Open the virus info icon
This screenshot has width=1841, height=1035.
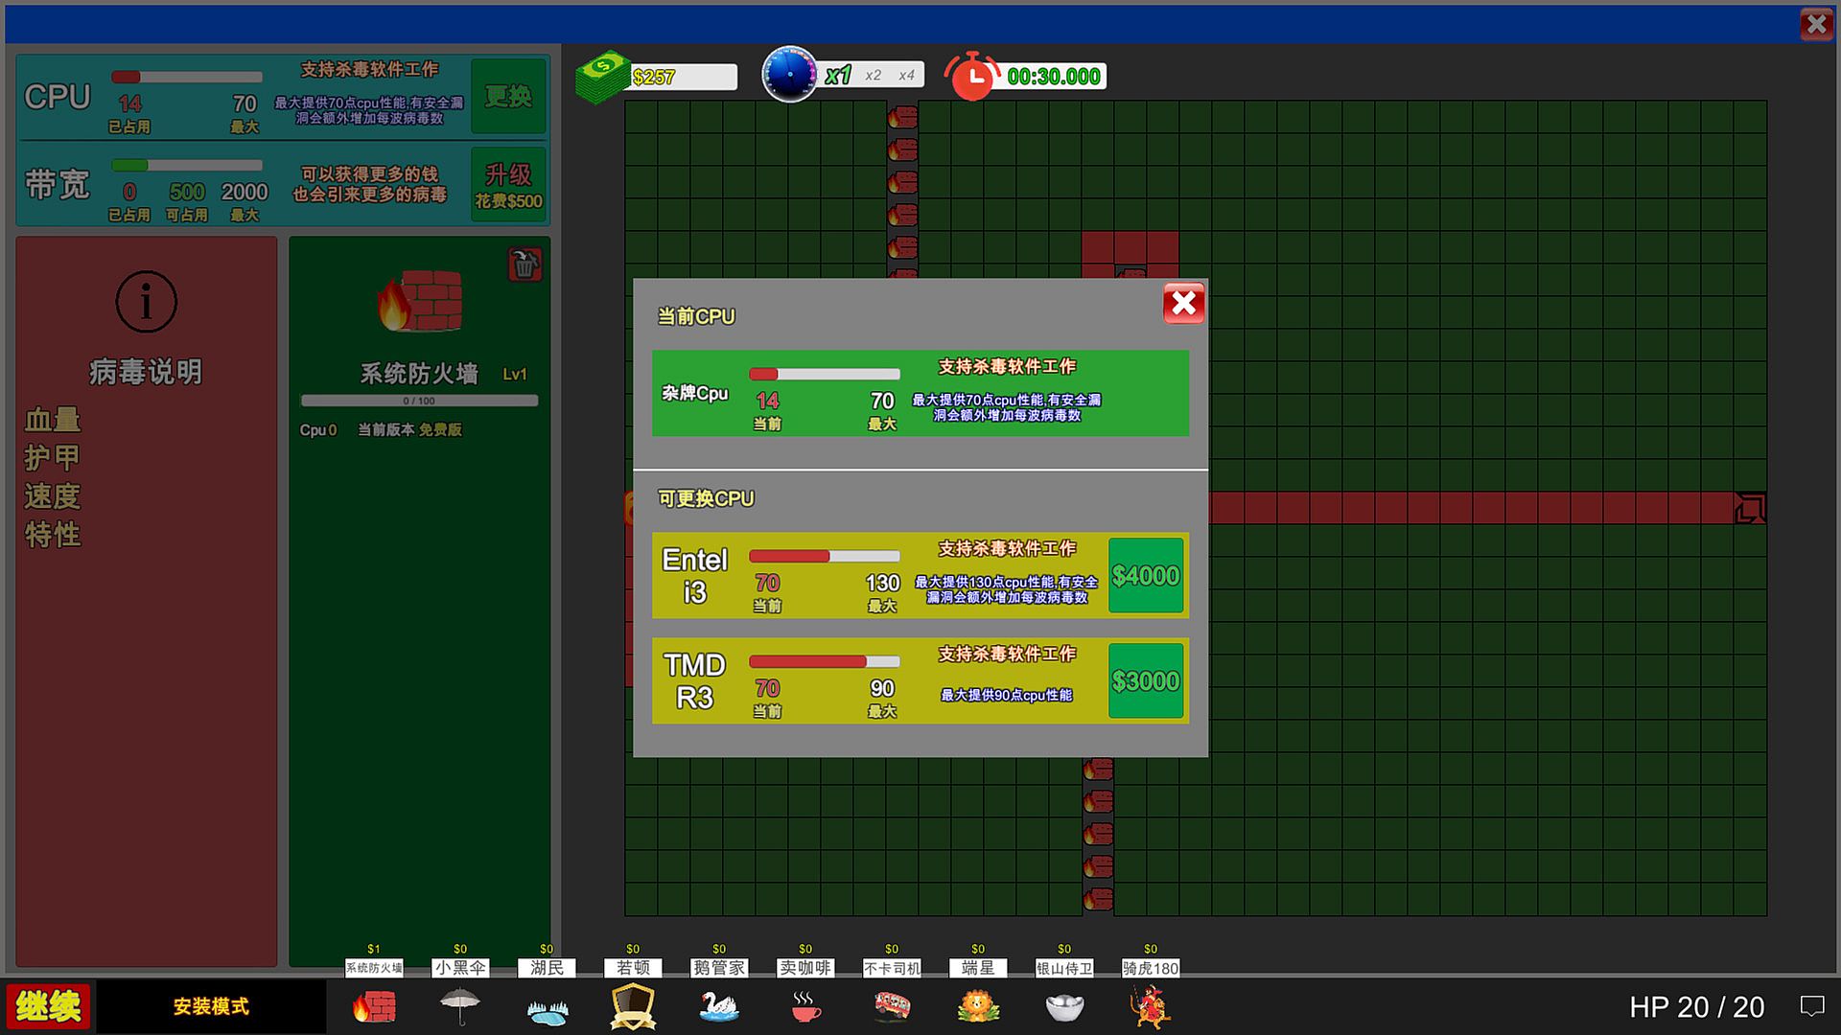(146, 302)
